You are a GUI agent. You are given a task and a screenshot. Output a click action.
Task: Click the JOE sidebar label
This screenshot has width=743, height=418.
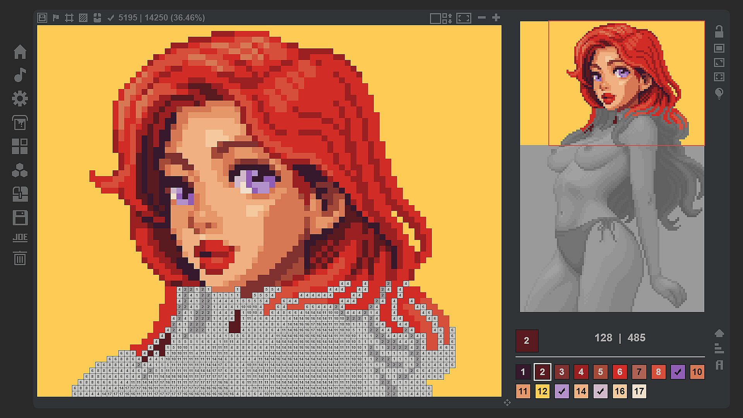click(20, 238)
